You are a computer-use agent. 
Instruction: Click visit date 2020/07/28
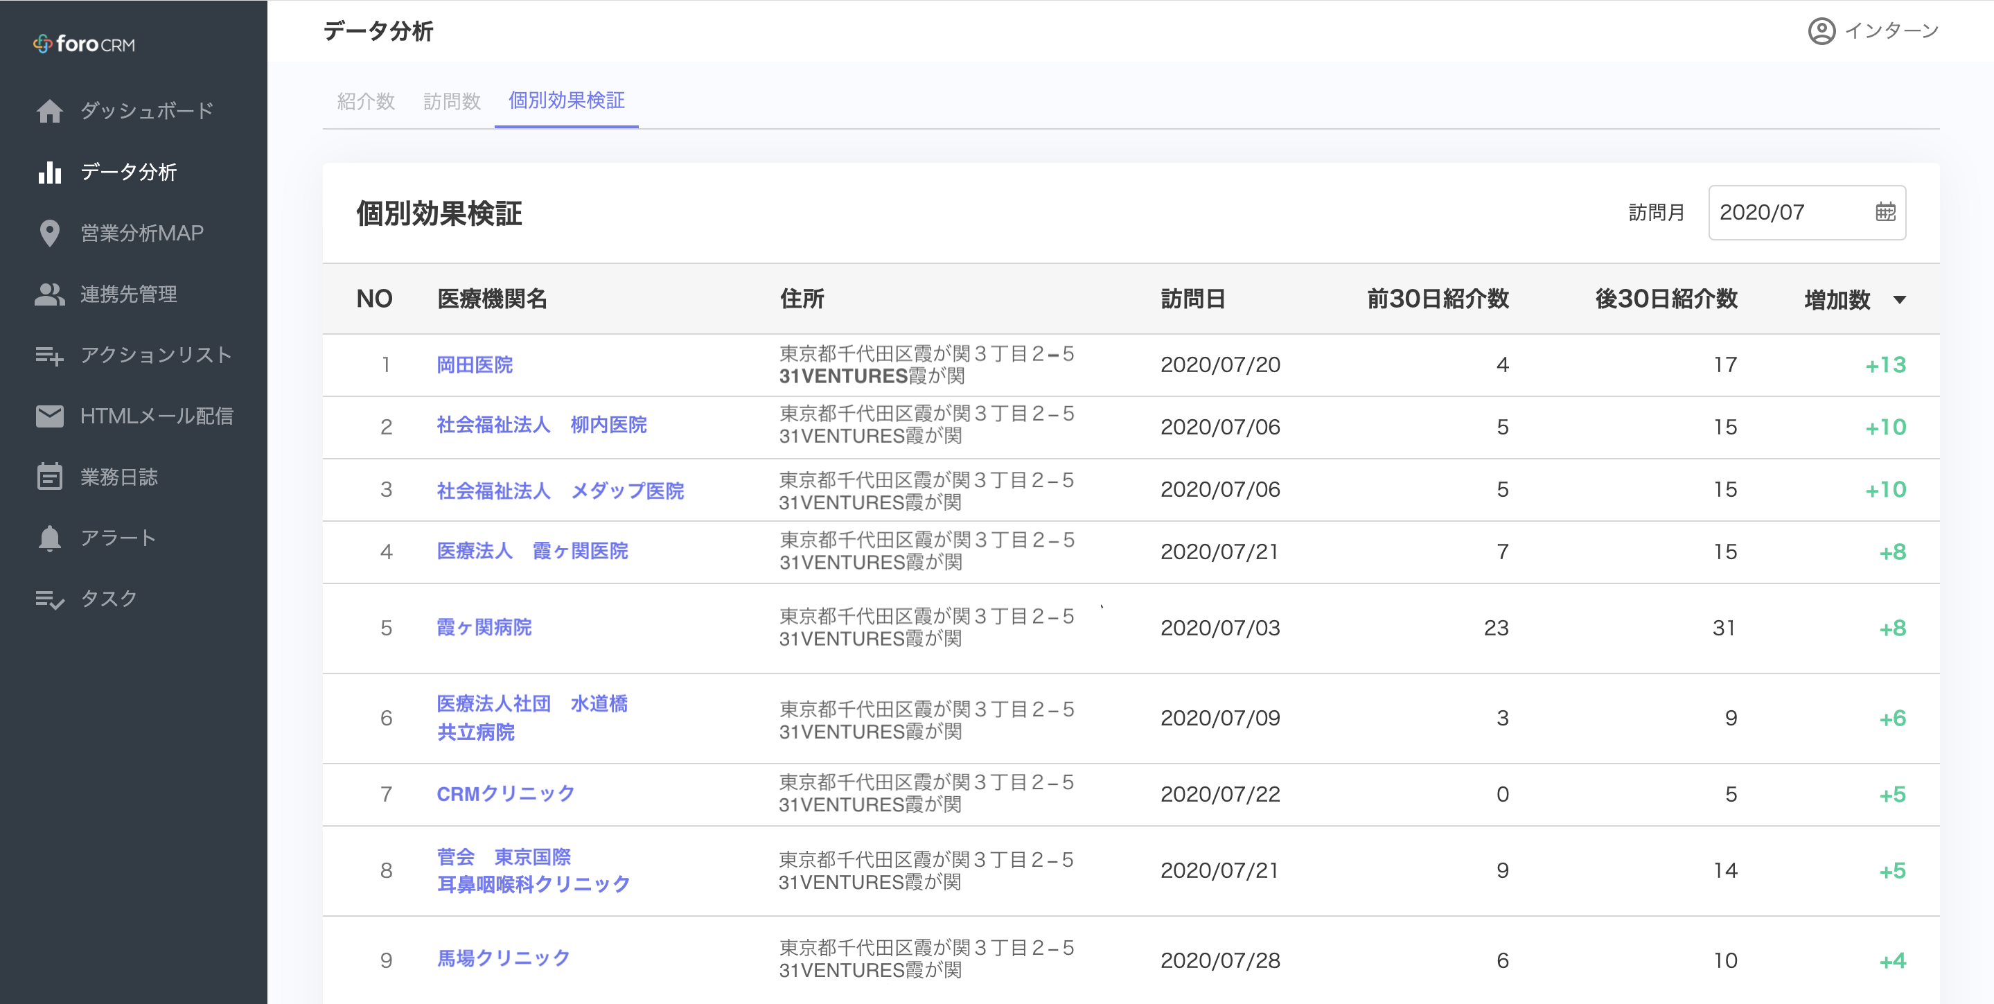pyautogui.click(x=1220, y=960)
